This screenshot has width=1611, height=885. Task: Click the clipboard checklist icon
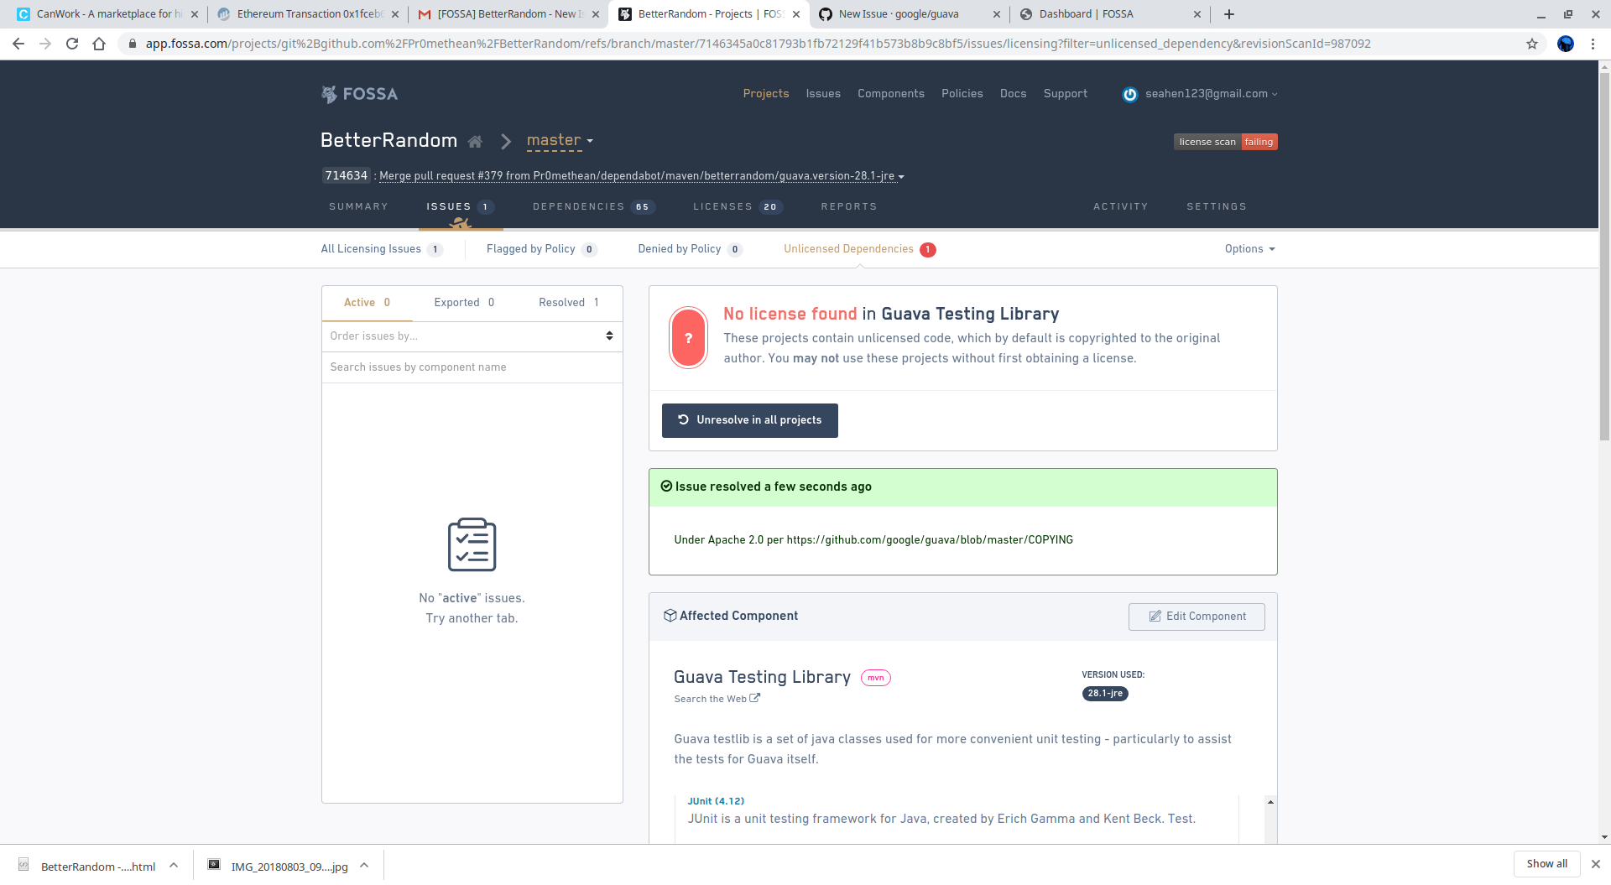click(472, 544)
